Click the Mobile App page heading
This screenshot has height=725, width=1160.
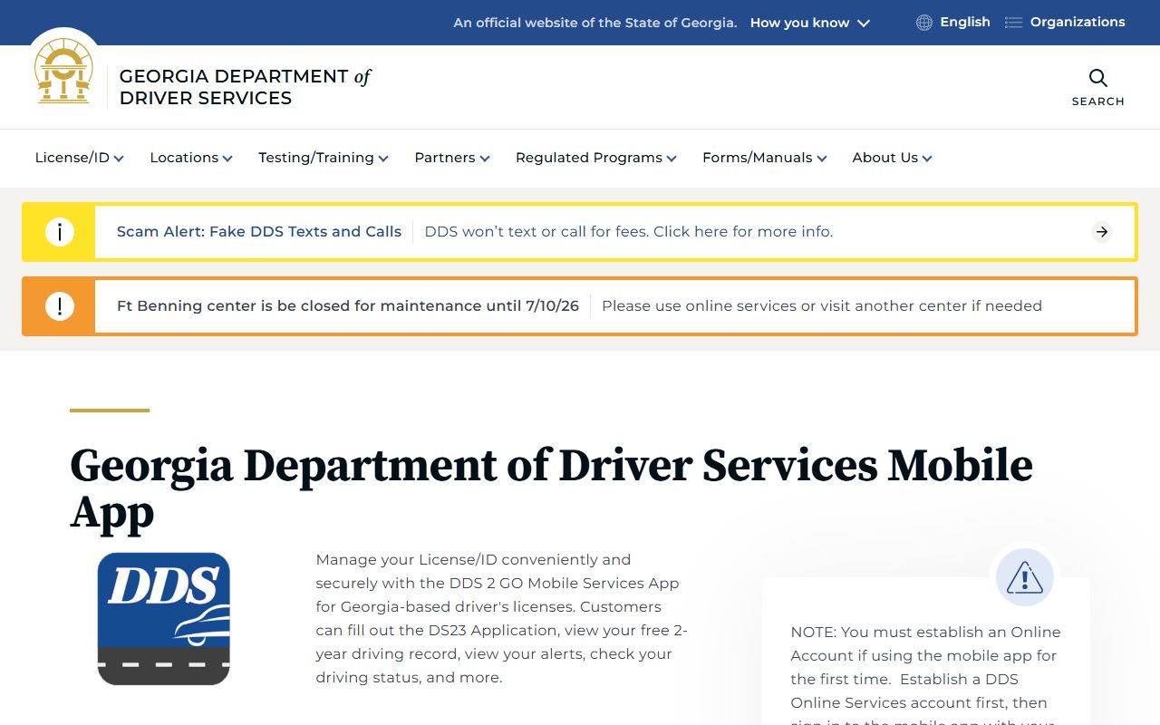click(551, 488)
